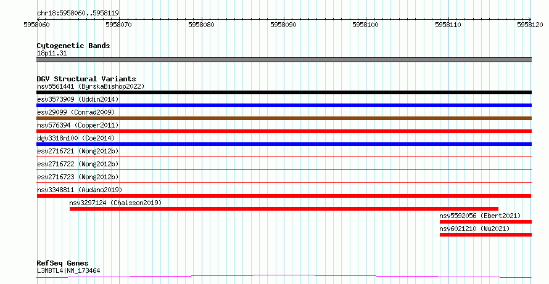This screenshot has width=549, height=284.
Task: Click the 5958100 ruler tick label
Action: 366,25
